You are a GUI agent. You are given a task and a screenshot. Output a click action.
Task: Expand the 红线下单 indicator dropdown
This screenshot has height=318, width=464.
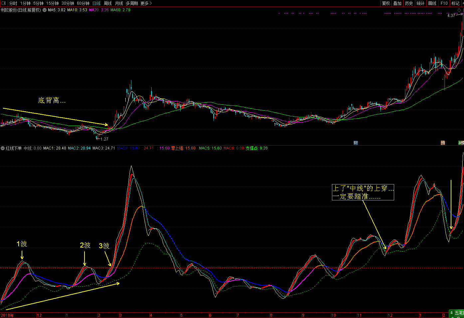tap(3, 148)
